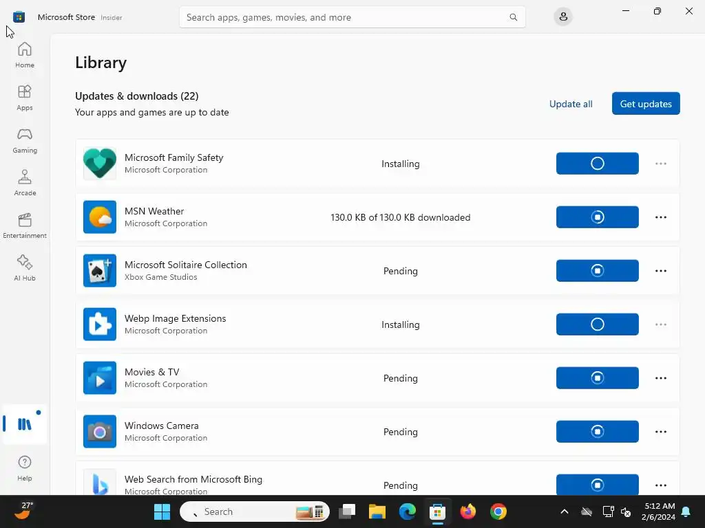Click the Microsoft Solitaire Collection app icon
The image size is (705, 528).
100,271
